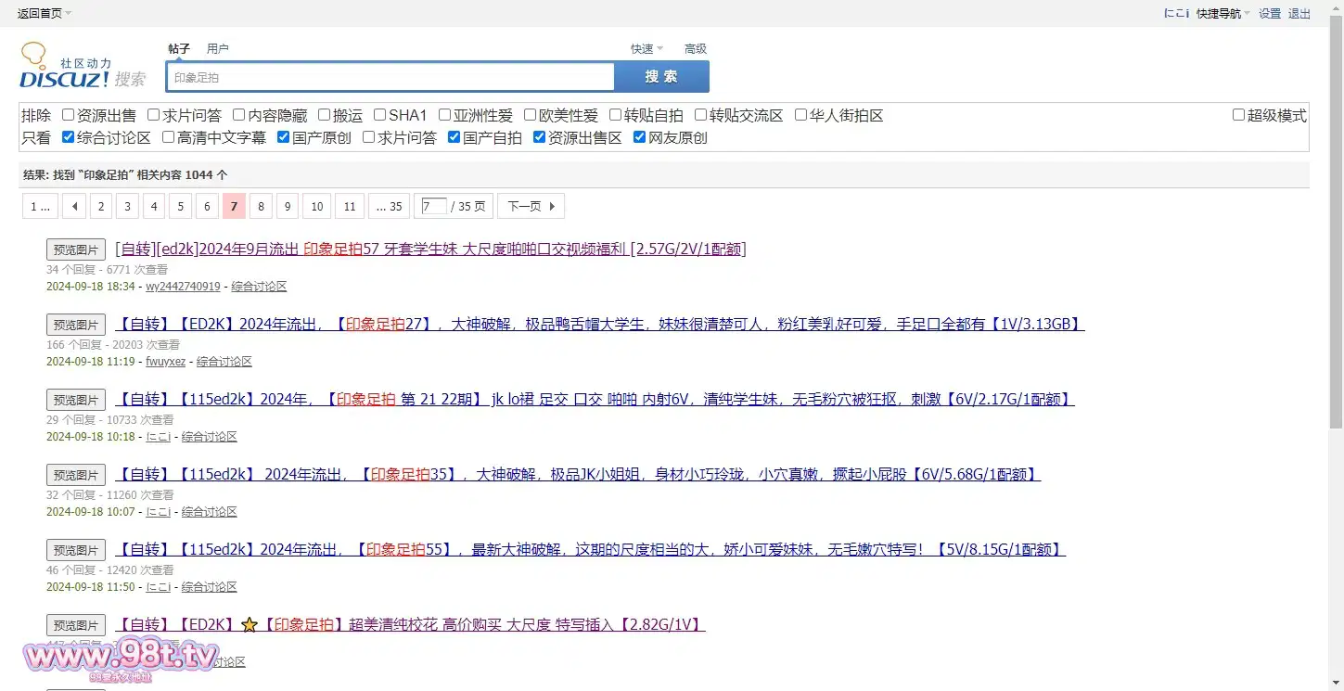
Task: Check 求片问答 in the 排除 row
Action: point(153,115)
